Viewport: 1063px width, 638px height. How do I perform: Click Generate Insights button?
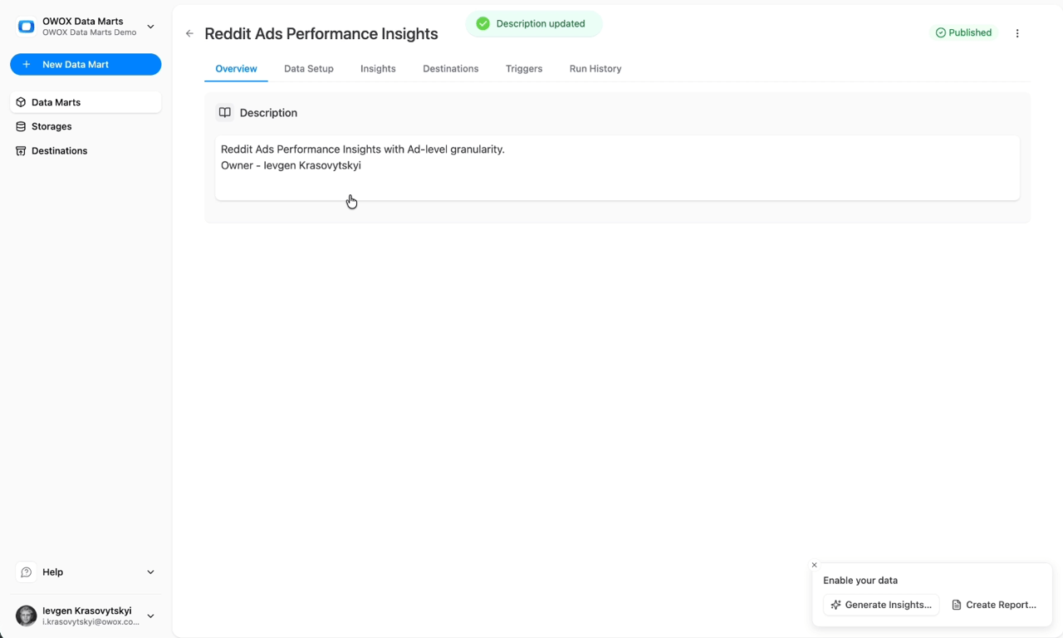tap(881, 605)
